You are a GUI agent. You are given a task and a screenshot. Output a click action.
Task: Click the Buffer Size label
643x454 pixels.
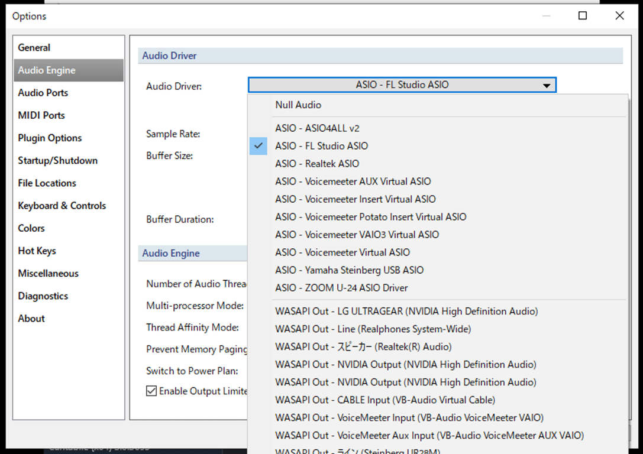[x=169, y=155]
